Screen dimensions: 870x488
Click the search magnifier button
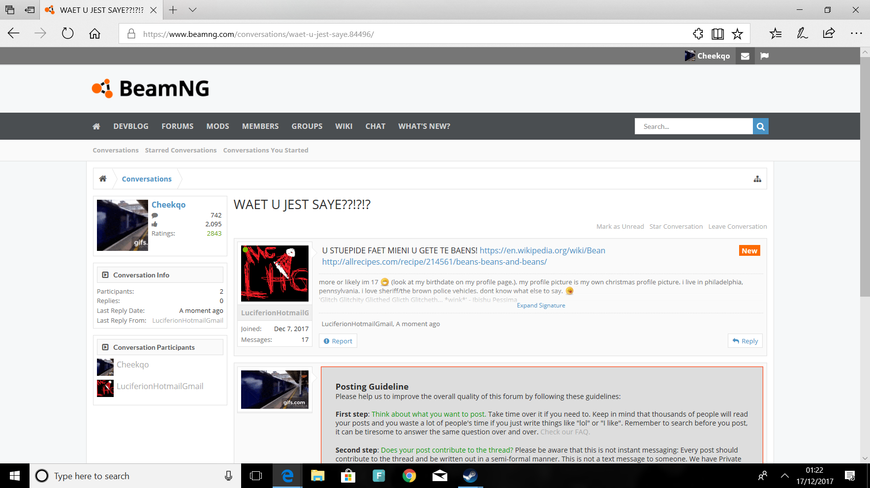click(760, 126)
